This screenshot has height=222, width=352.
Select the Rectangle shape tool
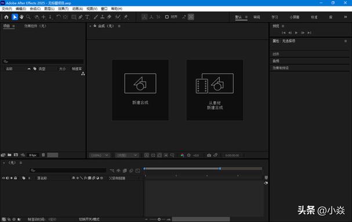coord(74,17)
